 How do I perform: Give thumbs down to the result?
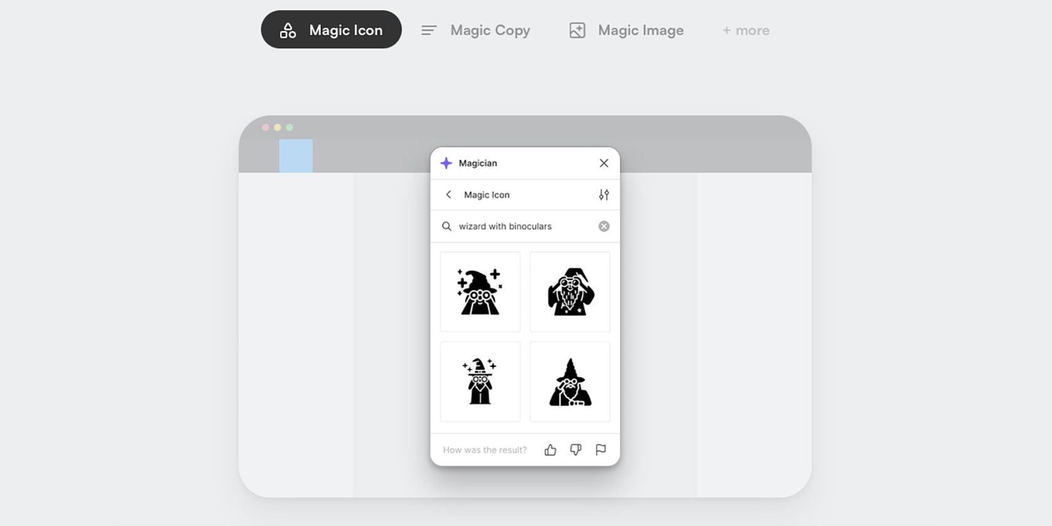[x=575, y=450]
